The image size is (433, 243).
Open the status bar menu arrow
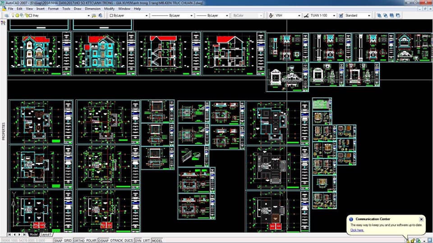point(424,241)
